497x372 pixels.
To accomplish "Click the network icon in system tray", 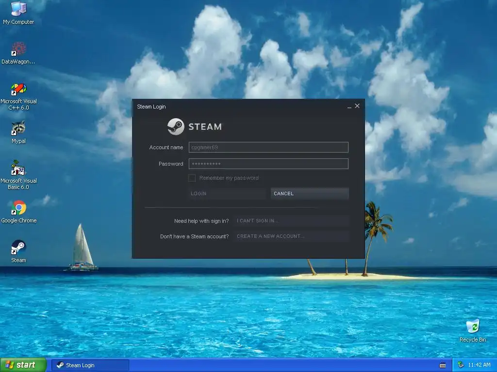I will pos(461,365).
